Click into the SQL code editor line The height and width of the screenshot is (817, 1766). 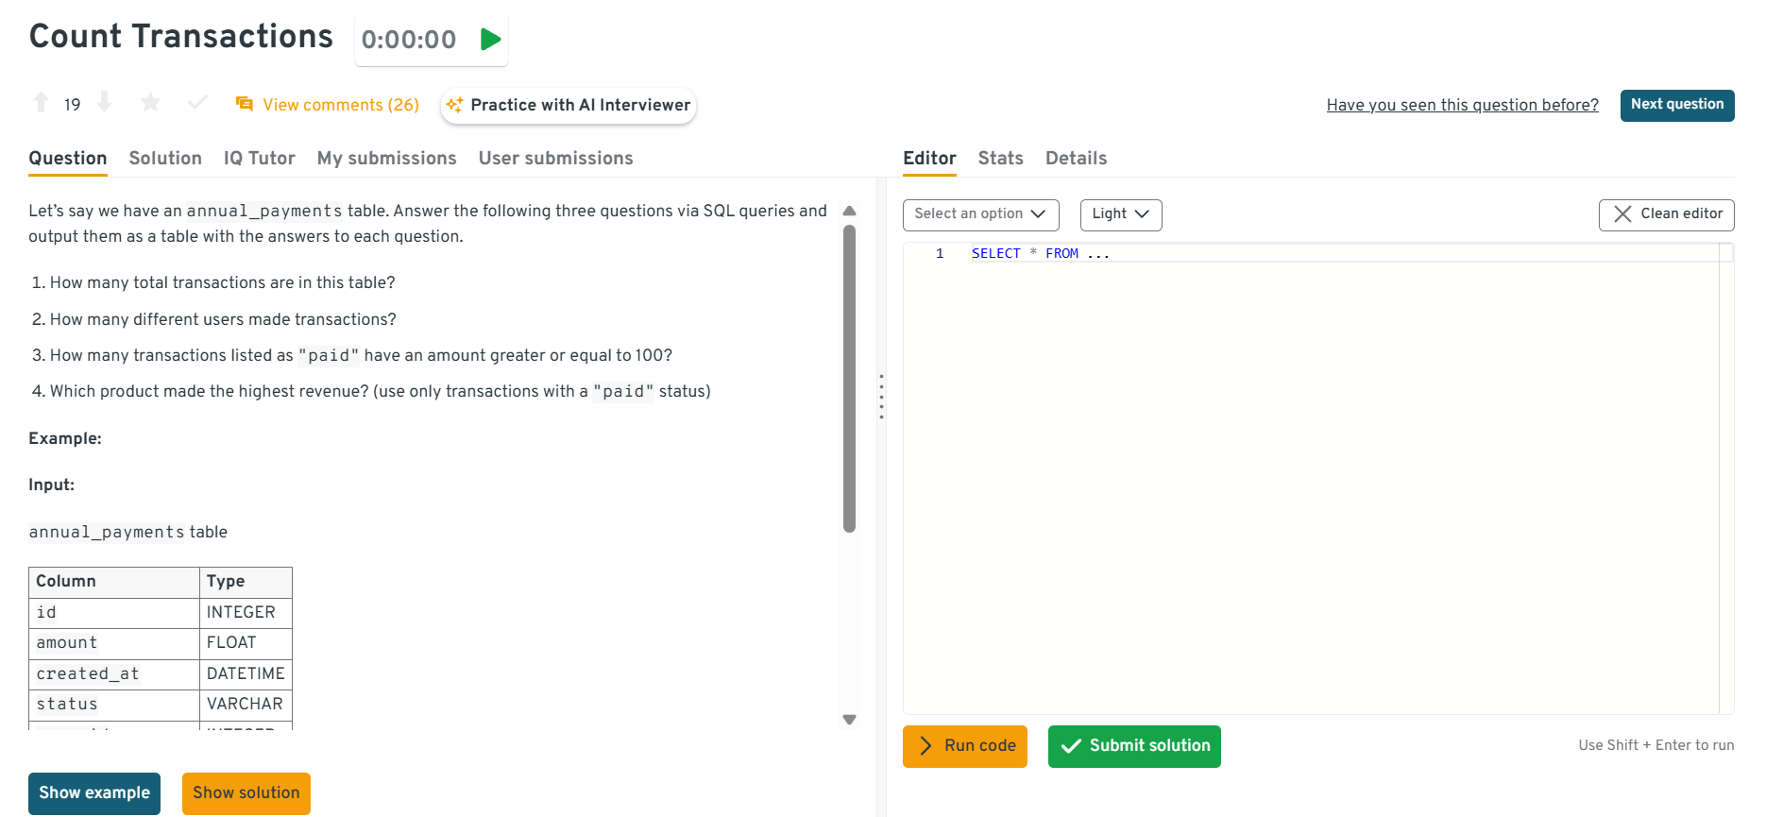coord(1322,254)
